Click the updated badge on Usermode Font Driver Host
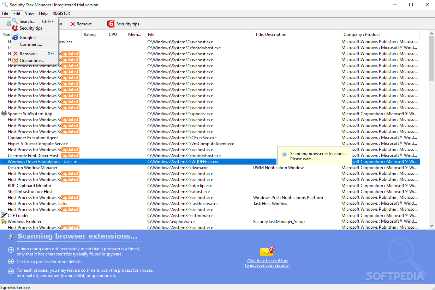The width and height of the screenshot is (435, 290). (x=70, y=155)
